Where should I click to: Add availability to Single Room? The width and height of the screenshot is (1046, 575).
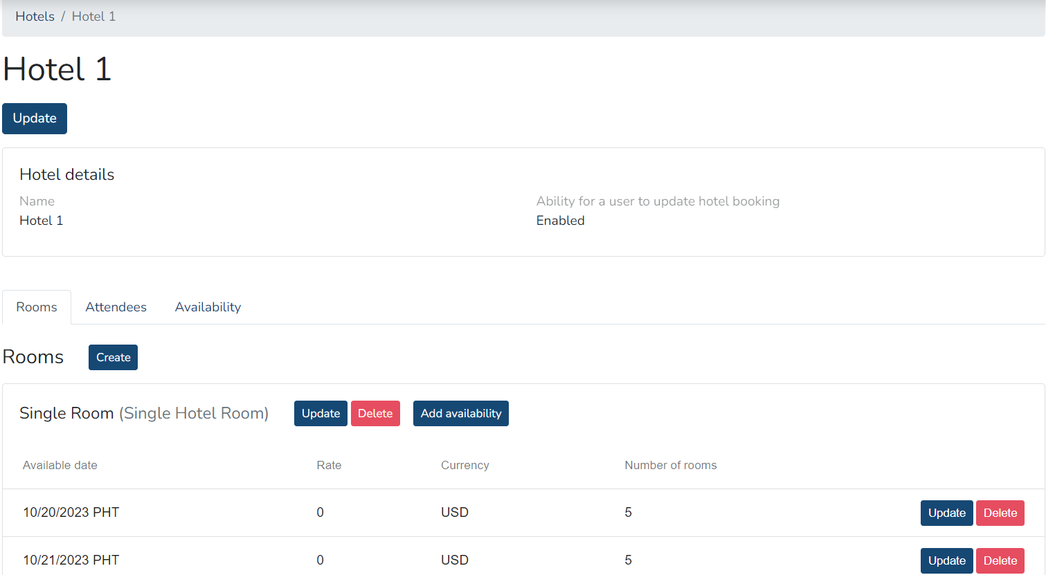[460, 414]
